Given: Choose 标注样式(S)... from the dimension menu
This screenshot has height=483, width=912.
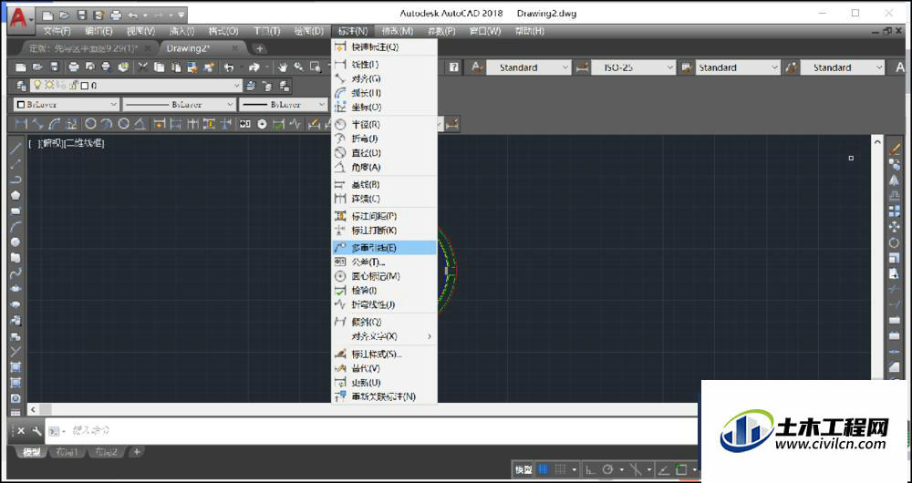Looking at the screenshot, I should (384, 354).
